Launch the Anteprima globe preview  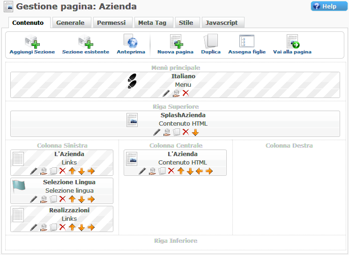click(x=131, y=41)
